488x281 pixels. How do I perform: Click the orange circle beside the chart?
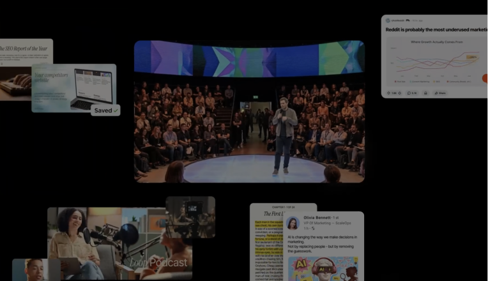coord(485,79)
